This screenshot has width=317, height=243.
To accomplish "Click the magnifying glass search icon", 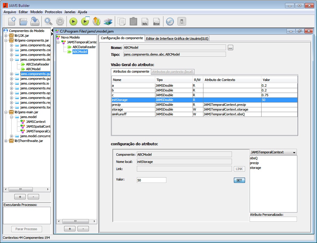I will point(48,22).
